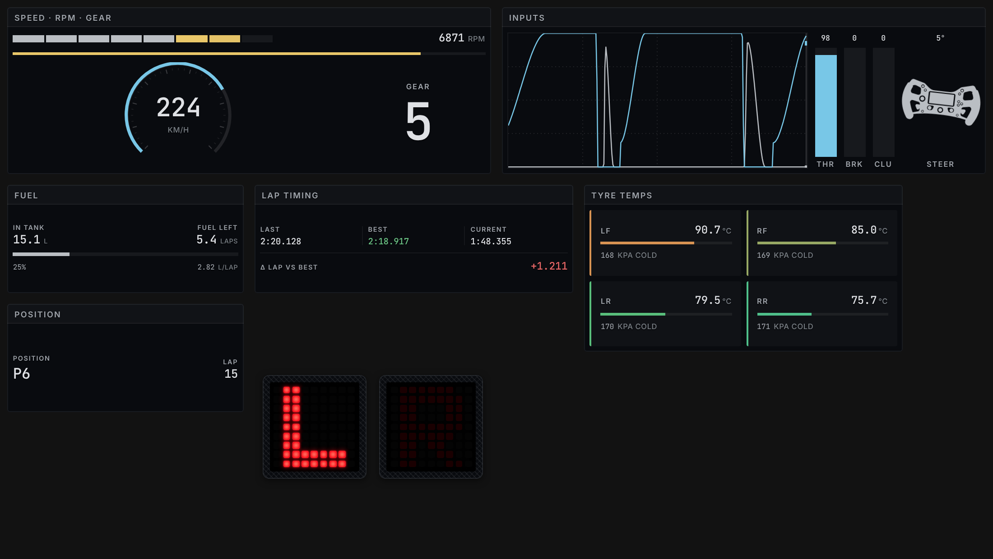Click the 5° steering angle readout
The width and height of the screenshot is (993, 559).
click(941, 38)
